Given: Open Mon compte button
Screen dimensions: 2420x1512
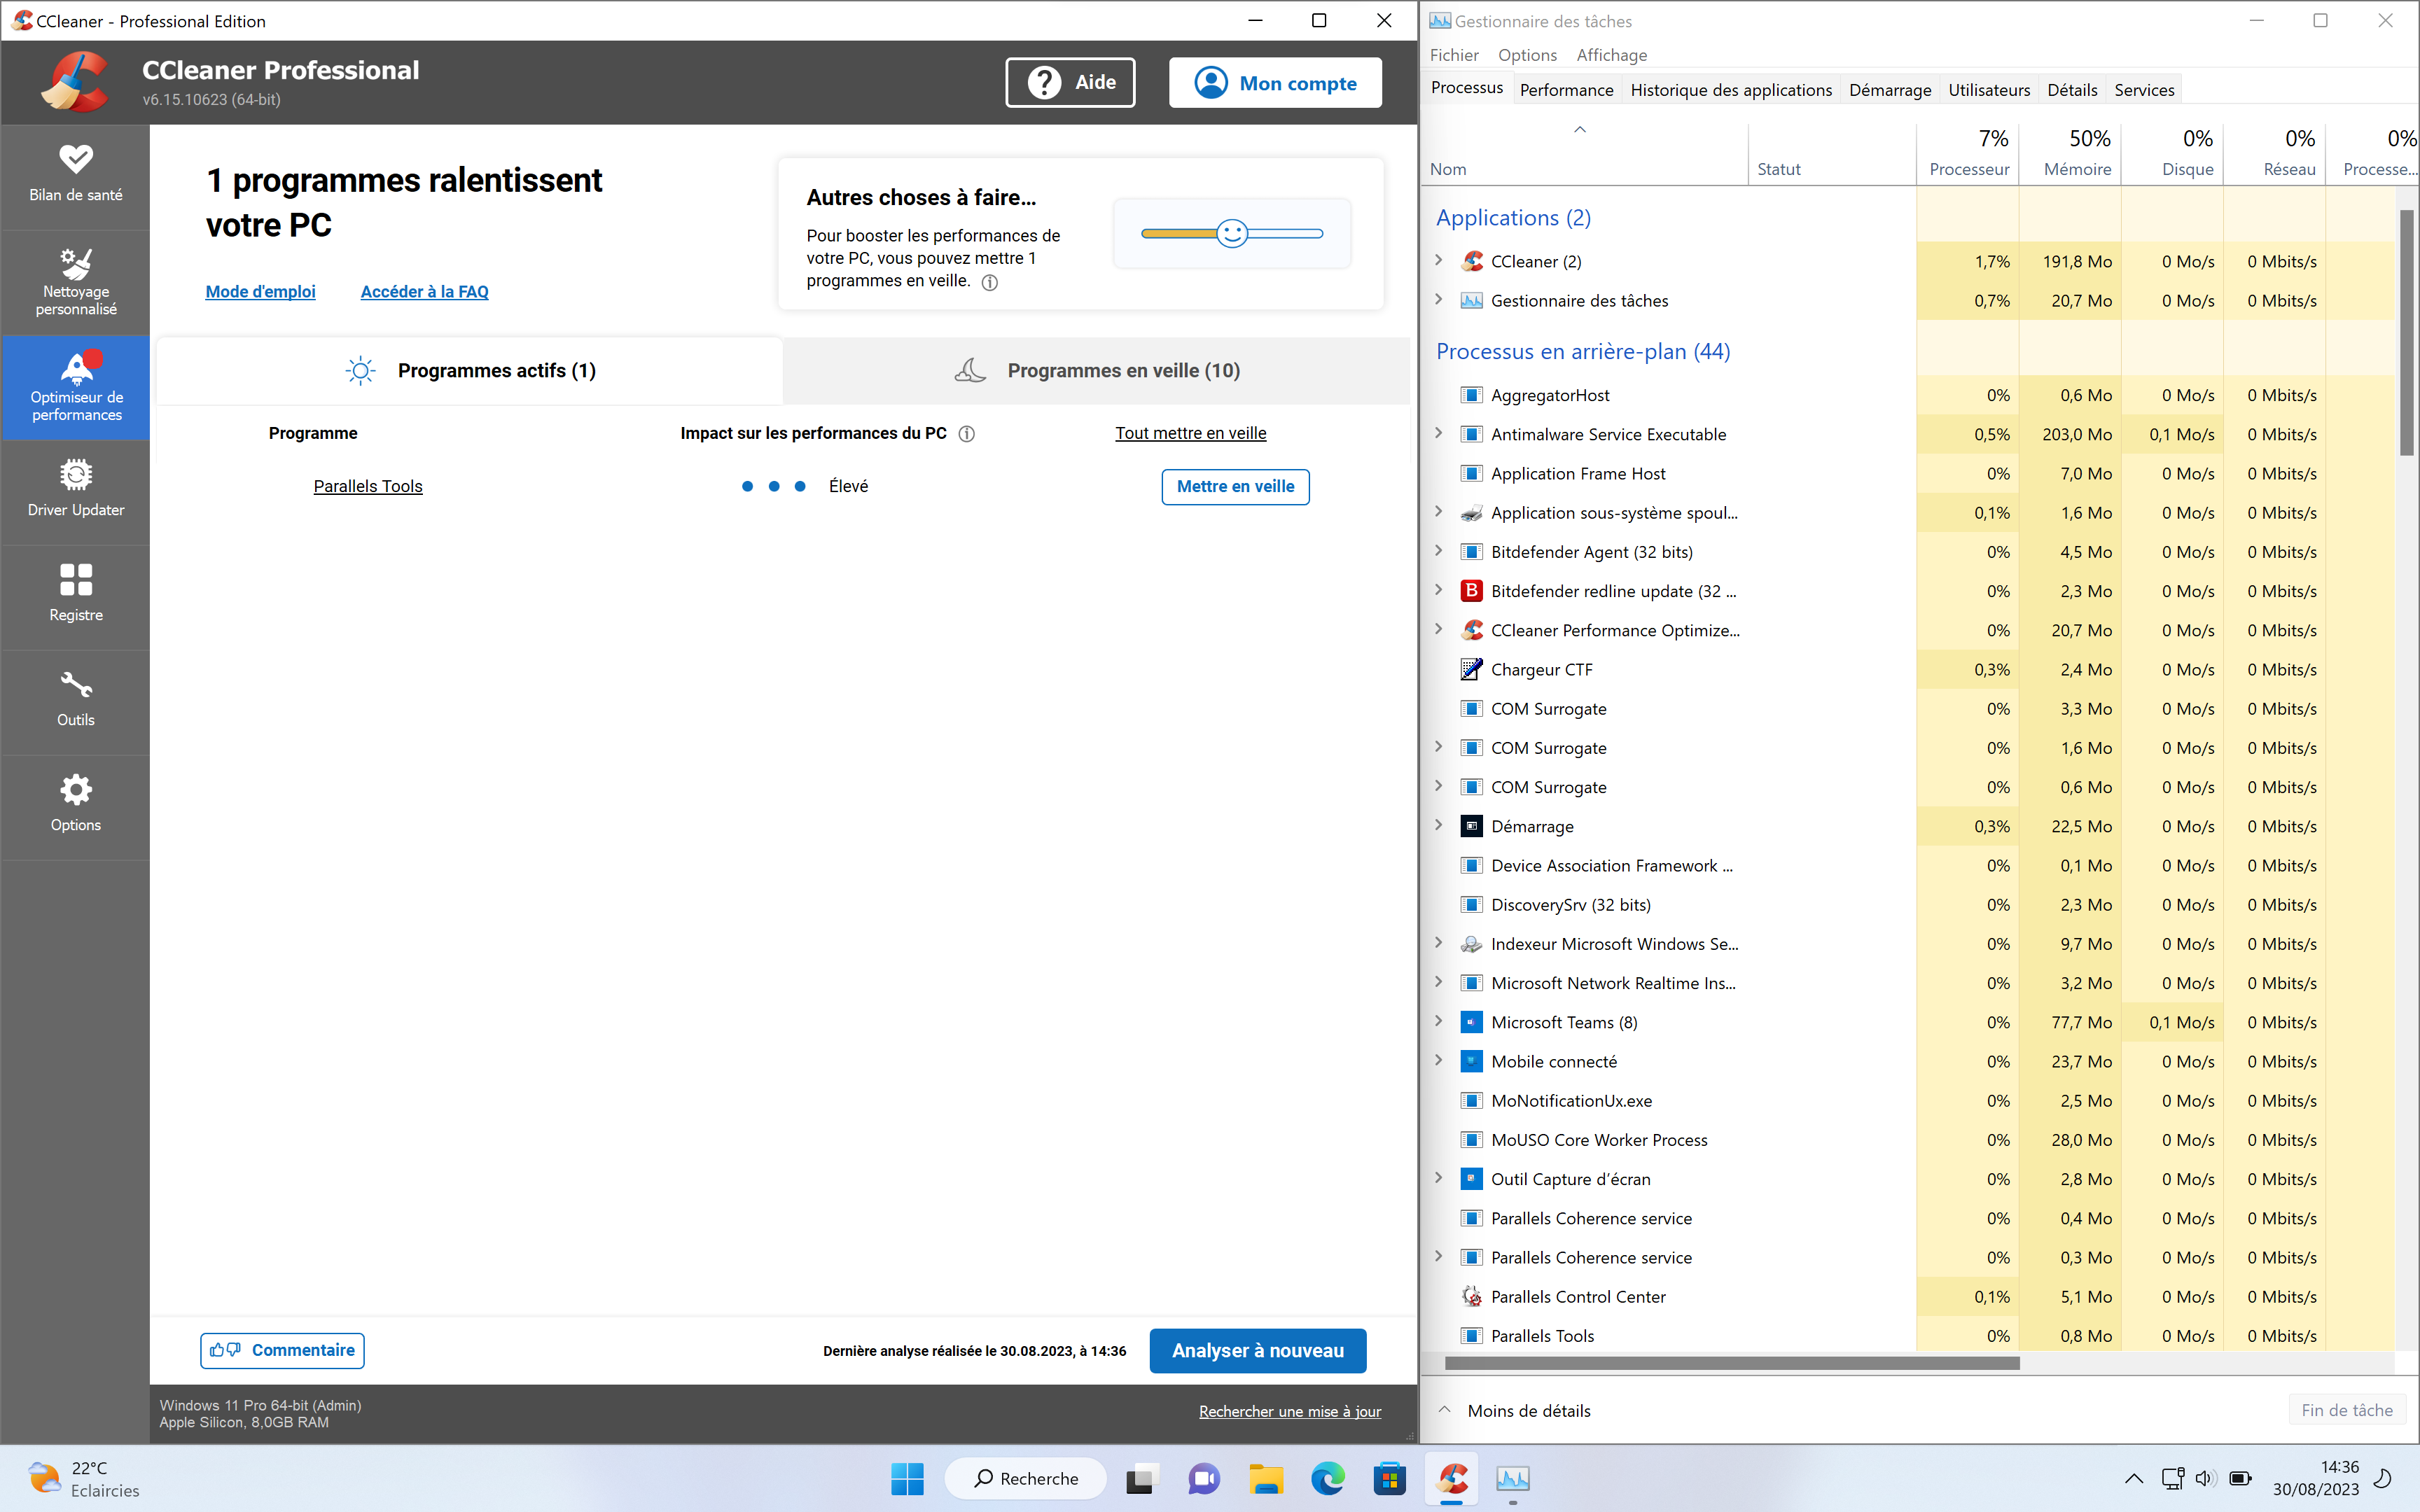Looking at the screenshot, I should tap(1275, 82).
